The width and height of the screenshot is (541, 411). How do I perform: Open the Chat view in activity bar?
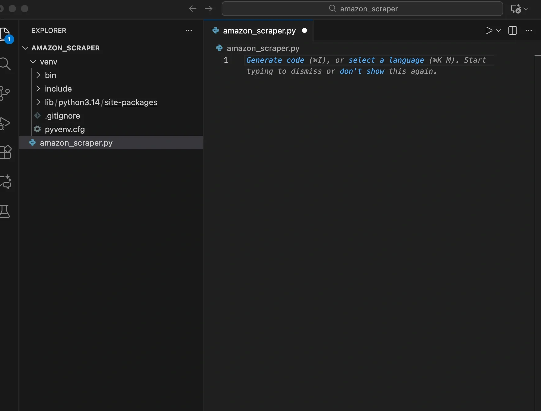(x=6, y=182)
